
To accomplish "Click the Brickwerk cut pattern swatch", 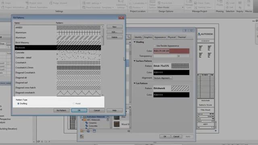I will [x=180, y=88].
